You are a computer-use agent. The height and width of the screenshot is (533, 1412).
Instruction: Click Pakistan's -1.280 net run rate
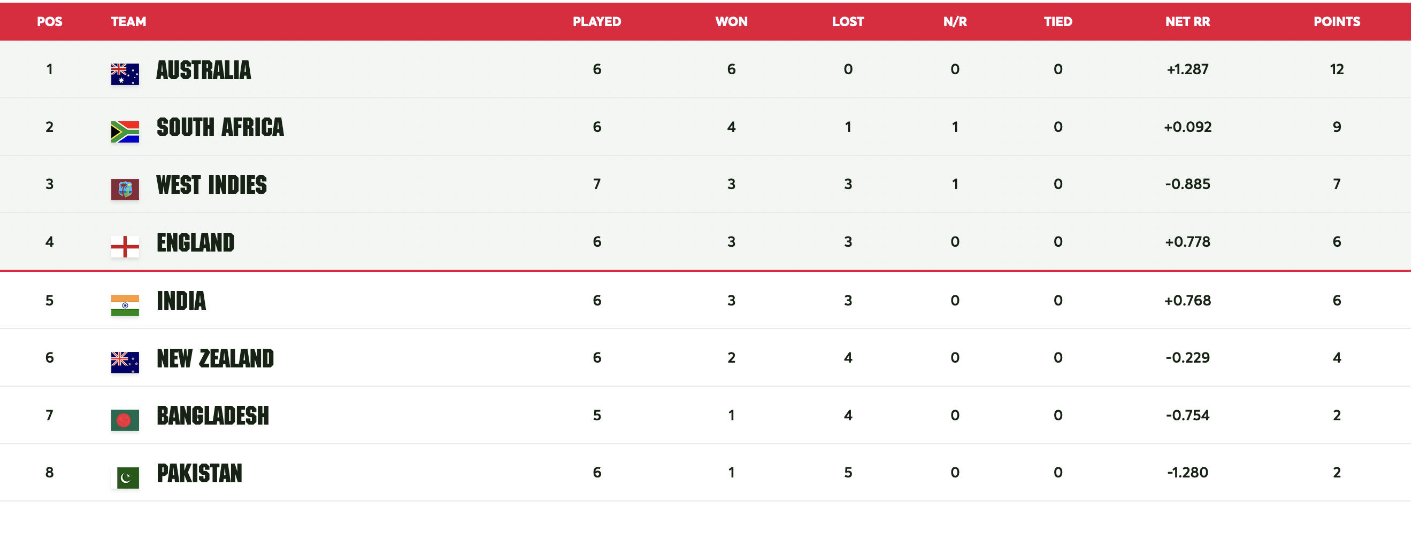coord(1187,472)
